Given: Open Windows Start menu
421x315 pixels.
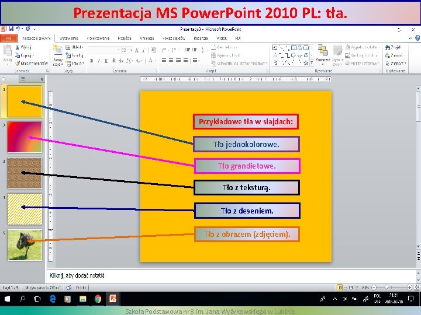Looking at the screenshot, I should (x=7, y=299).
